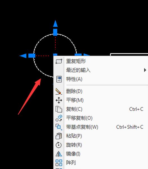Click the Copy with Base Point icon

pyautogui.click(x=59, y=127)
